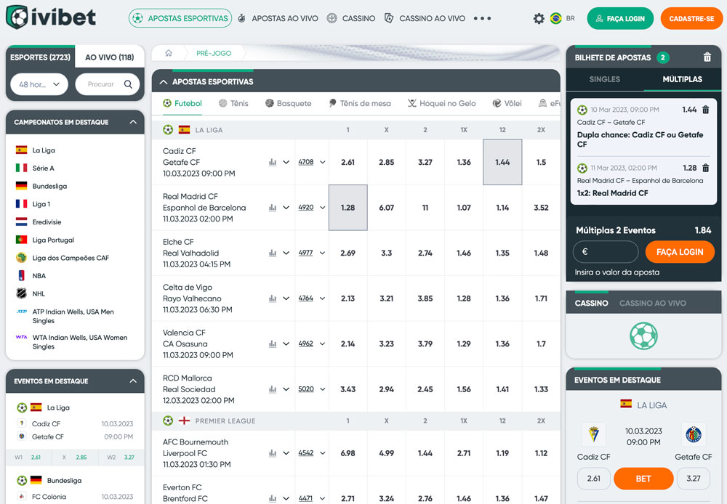Image resolution: width=727 pixels, height=504 pixels.
Task: Click the Spain flag beside La Liga in sidebar
Action: [x=21, y=150]
